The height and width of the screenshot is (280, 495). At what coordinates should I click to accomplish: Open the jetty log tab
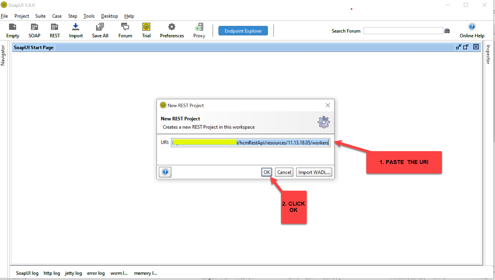click(73, 273)
